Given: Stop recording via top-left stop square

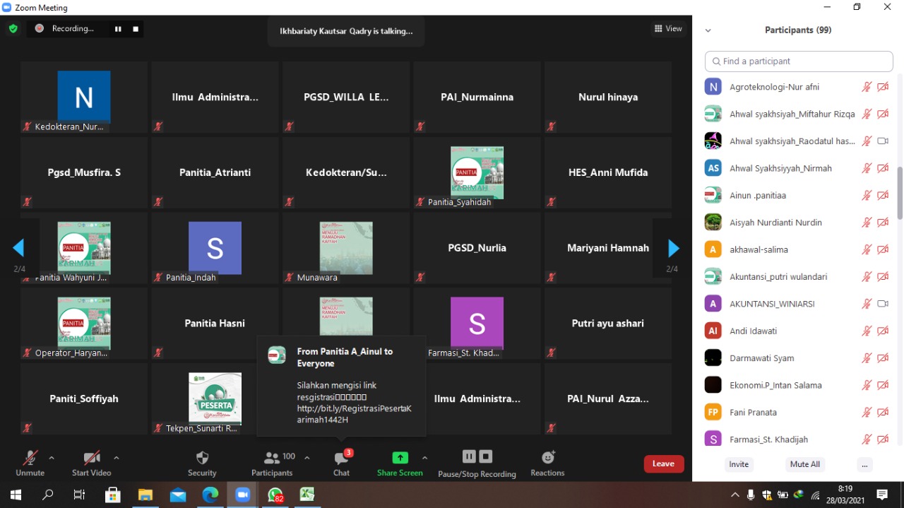Looking at the screenshot, I should (136, 29).
